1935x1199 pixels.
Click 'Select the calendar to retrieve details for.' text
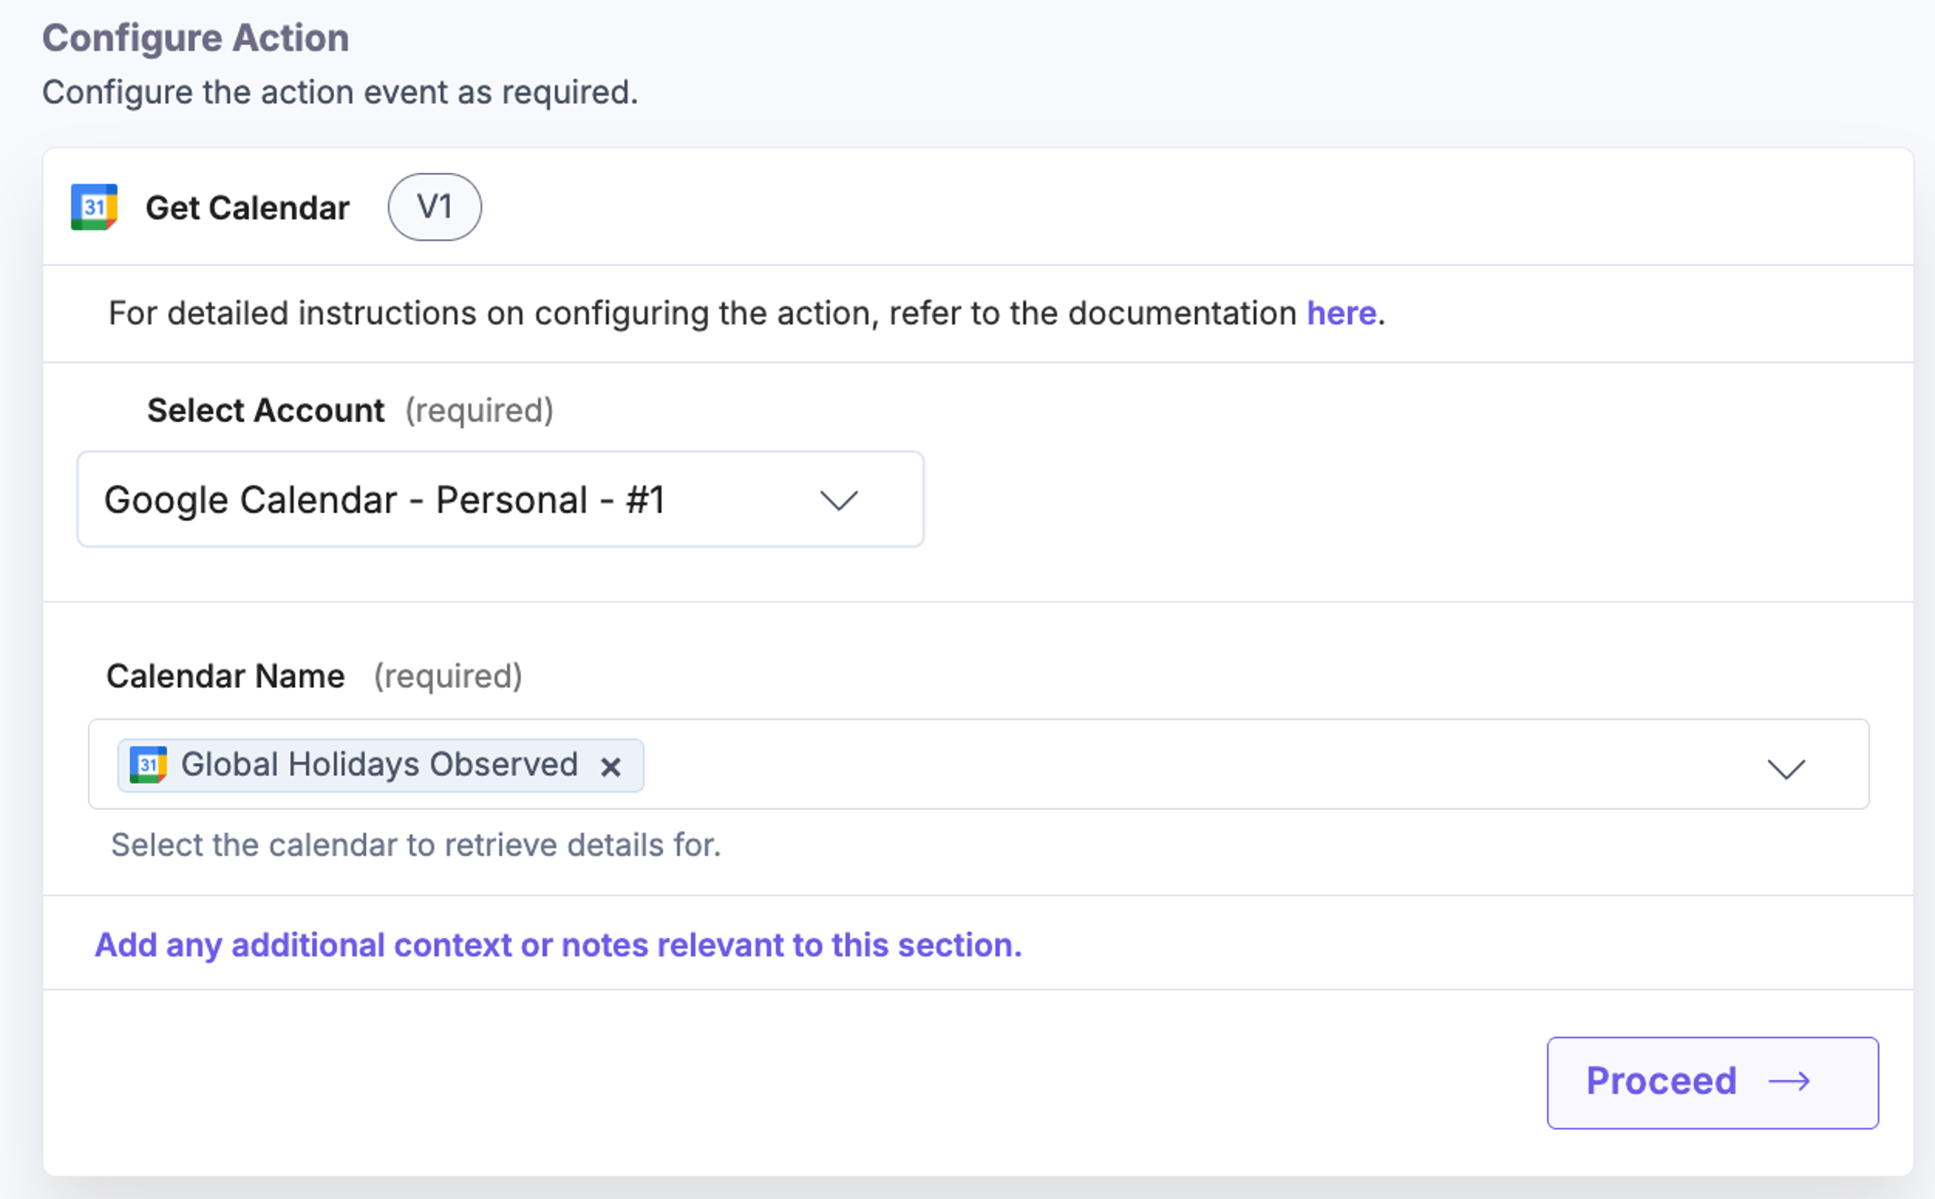pyautogui.click(x=416, y=845)
